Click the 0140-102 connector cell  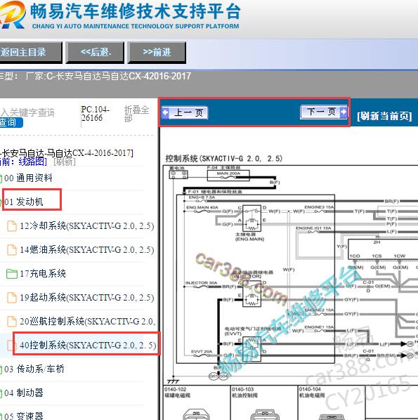(x=197, y=402)
